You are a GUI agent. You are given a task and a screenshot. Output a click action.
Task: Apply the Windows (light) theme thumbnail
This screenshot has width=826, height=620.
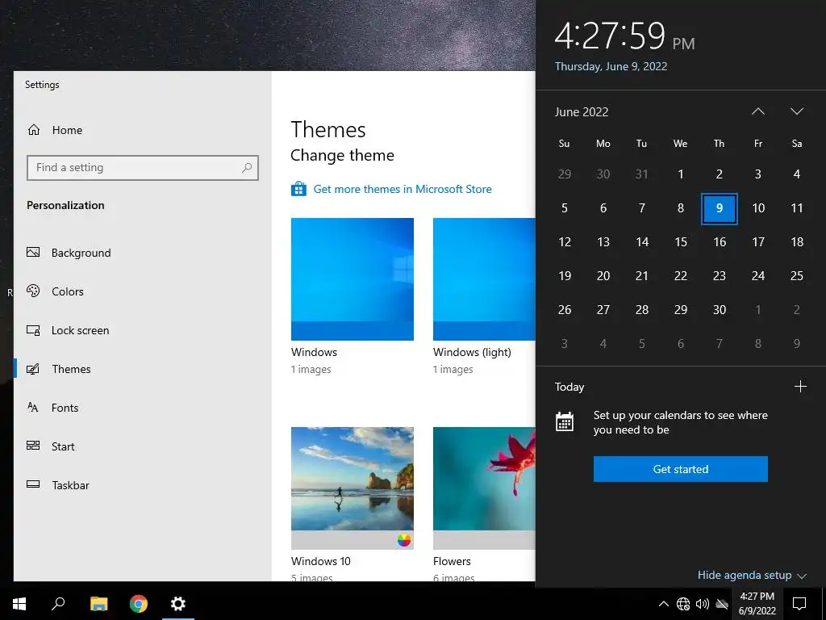click(484, 279)
